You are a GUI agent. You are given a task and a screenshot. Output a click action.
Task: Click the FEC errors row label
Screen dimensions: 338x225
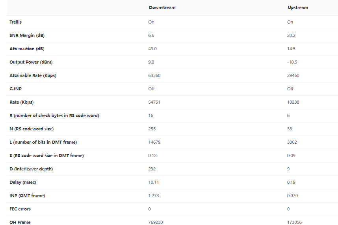pos(20,209)
